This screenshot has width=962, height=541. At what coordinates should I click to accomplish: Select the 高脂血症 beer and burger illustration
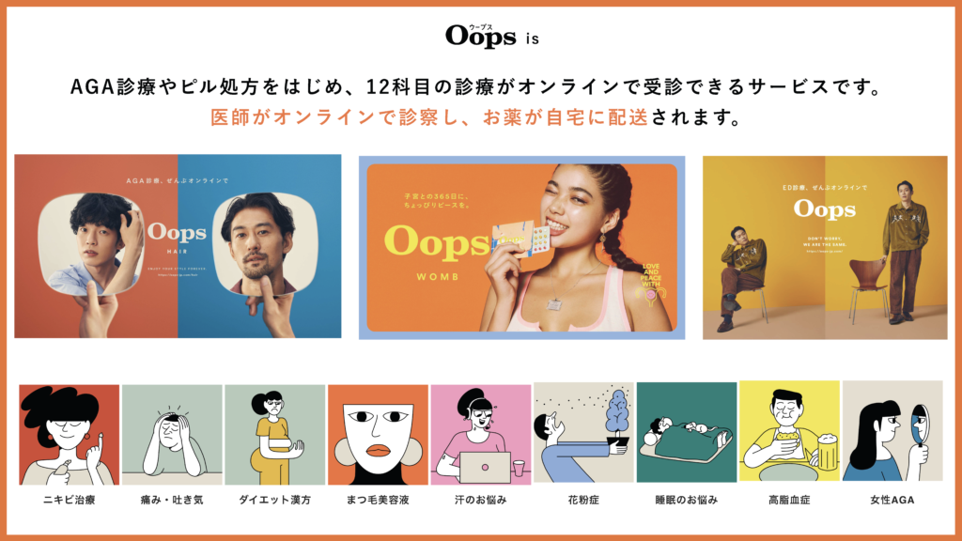pos(789,430)
